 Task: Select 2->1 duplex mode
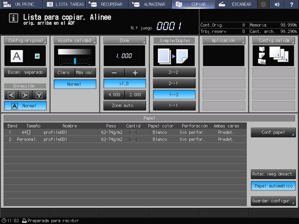tap(174, 84)
